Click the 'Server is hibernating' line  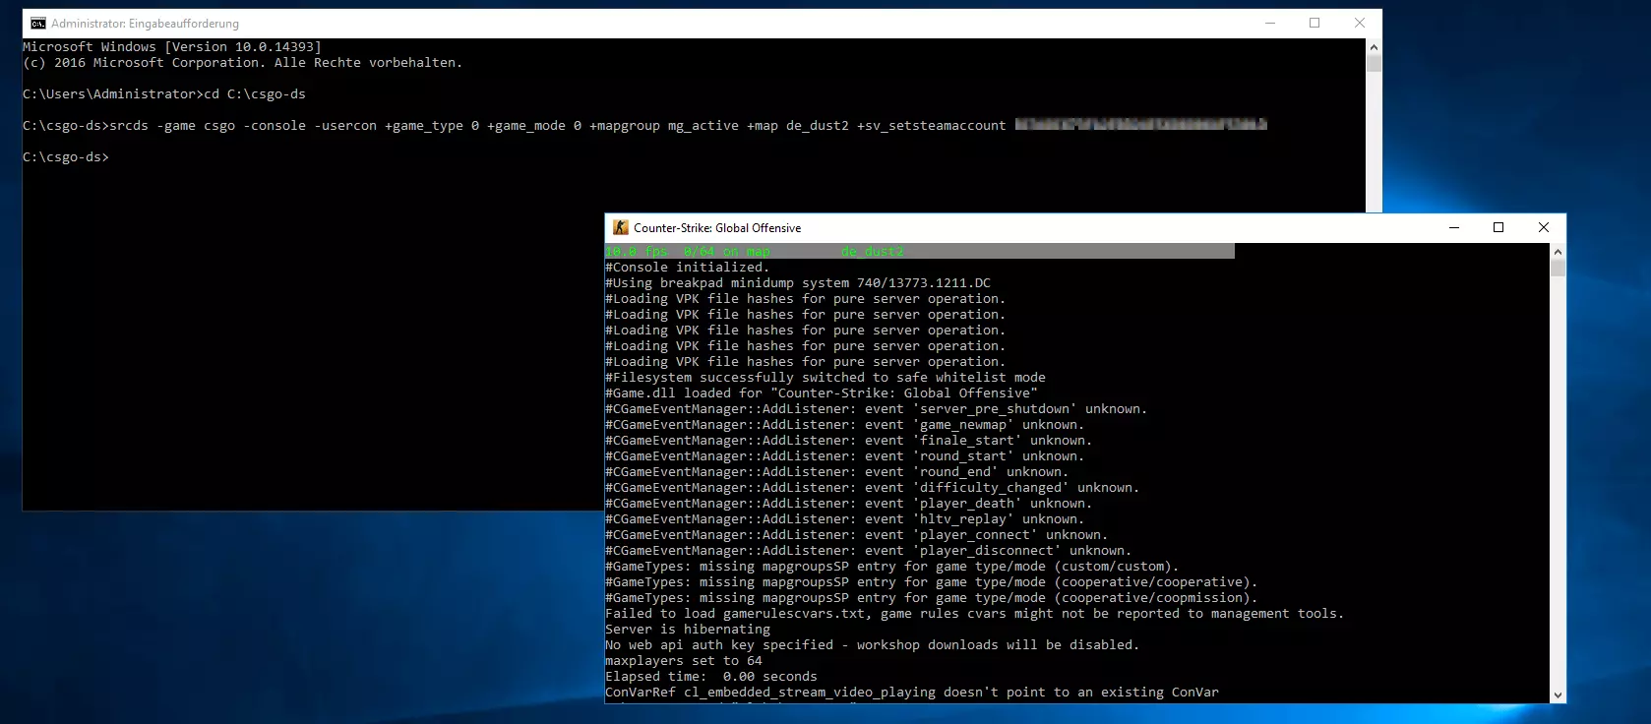688,629
